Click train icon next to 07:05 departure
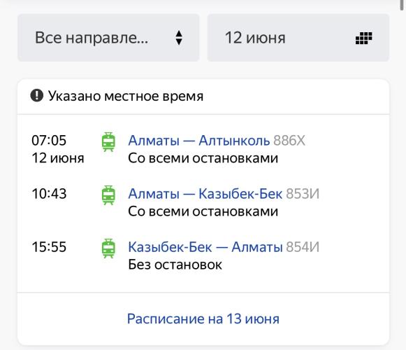406x350 pixels. coord(108,142)
